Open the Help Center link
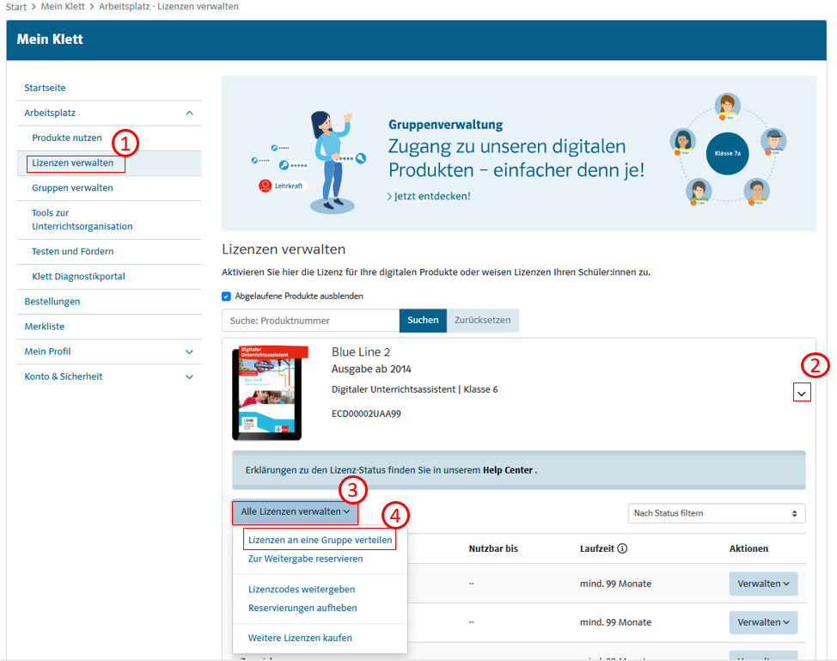Image resolution: width=837 pixels, height=661 pixels. (508, 470)
